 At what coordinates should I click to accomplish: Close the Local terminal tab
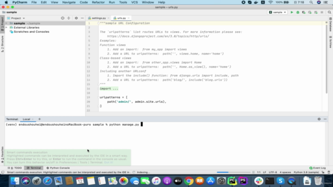pos(32,119)
